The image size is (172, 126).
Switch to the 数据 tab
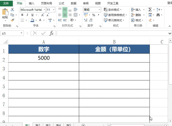pos(73,3)
